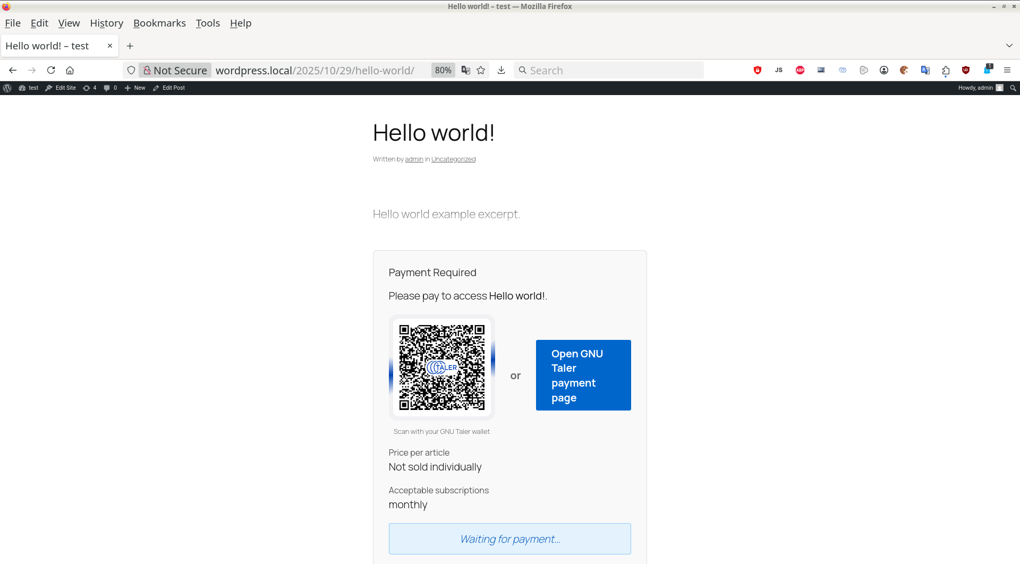Open a new tab with the plus button

click(x=130, y=46)
